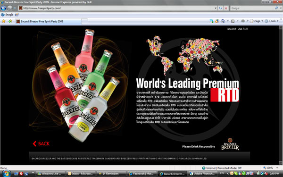Expand the Home button dropdown arrow
This screenshot has height=177, width=283.
point(228,21)
